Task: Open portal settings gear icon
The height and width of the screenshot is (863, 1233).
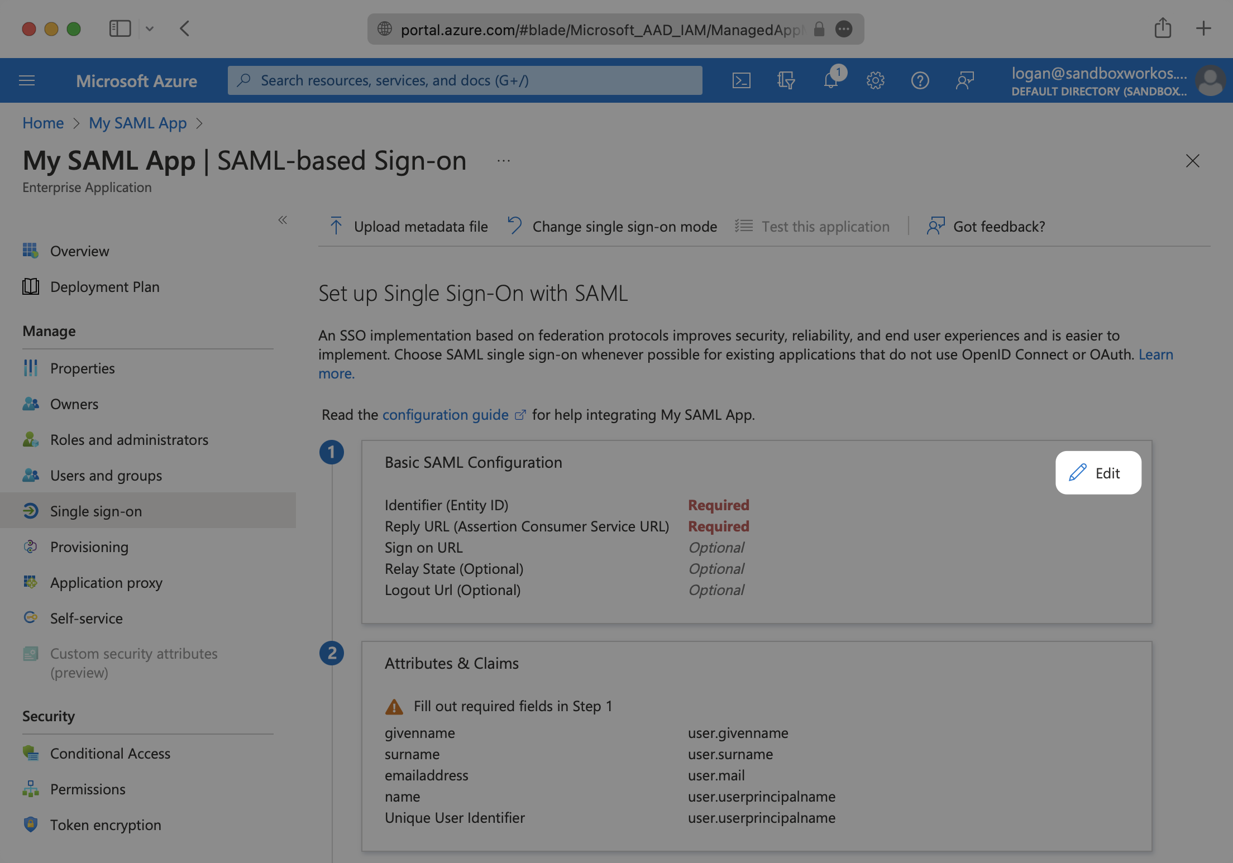Action: tap(875, 80)
